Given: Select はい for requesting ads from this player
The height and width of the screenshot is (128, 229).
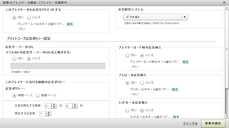Looking at the screenshot, I should pyautogui.click(x=14, y=18).
